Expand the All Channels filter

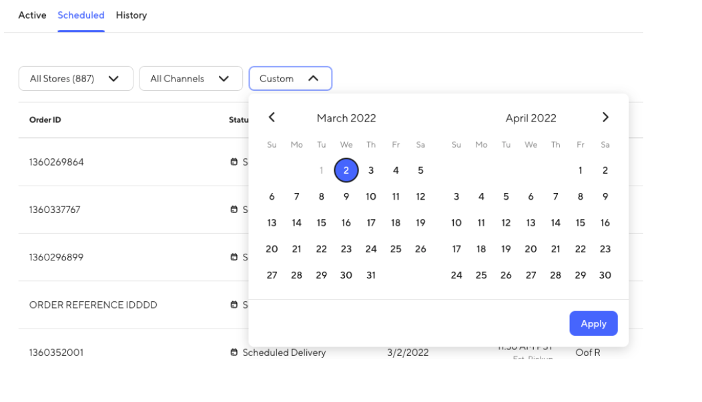(x=190, y=79)
